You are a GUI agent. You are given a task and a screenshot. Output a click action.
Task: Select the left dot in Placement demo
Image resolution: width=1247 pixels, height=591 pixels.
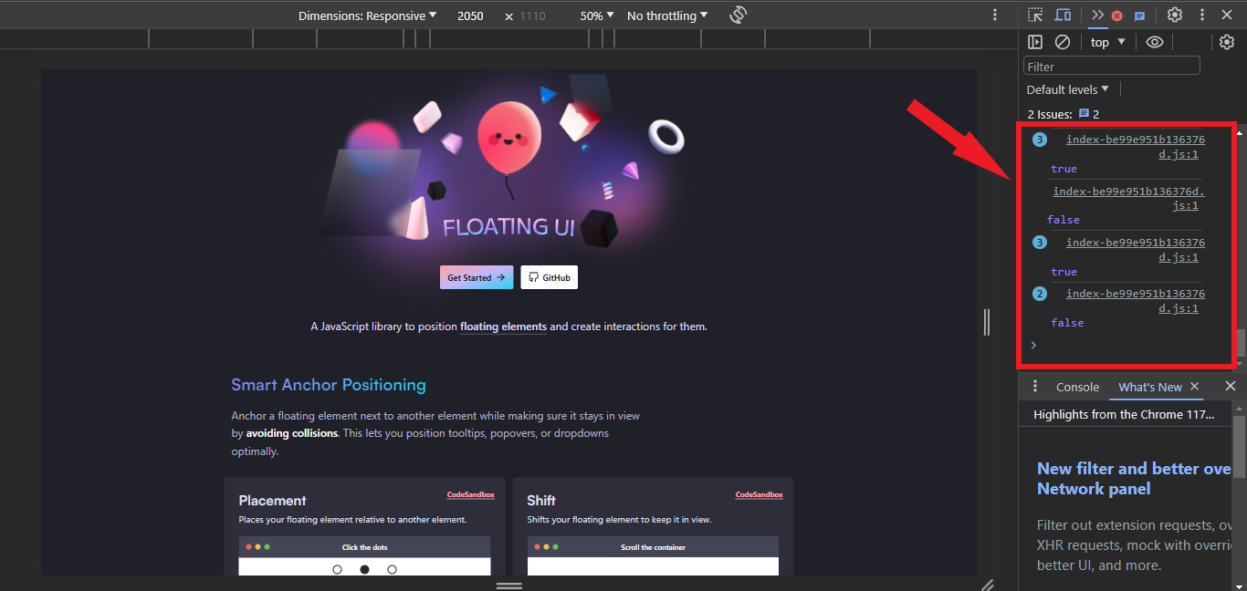pyautogui.click(x=337, y=568)
